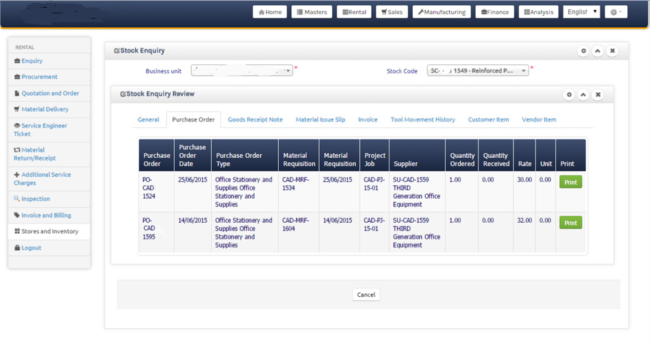Open Service Engineer Ticket in sidebar
Viewport: 650px width, 341px height.
(44, 129)
